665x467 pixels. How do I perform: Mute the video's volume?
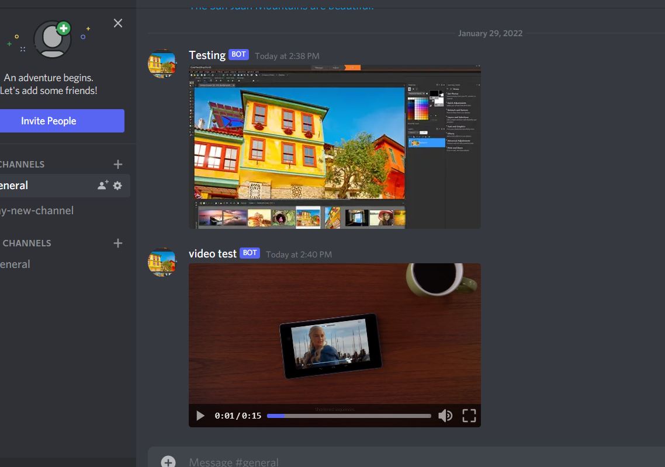[x=445, y=416]
